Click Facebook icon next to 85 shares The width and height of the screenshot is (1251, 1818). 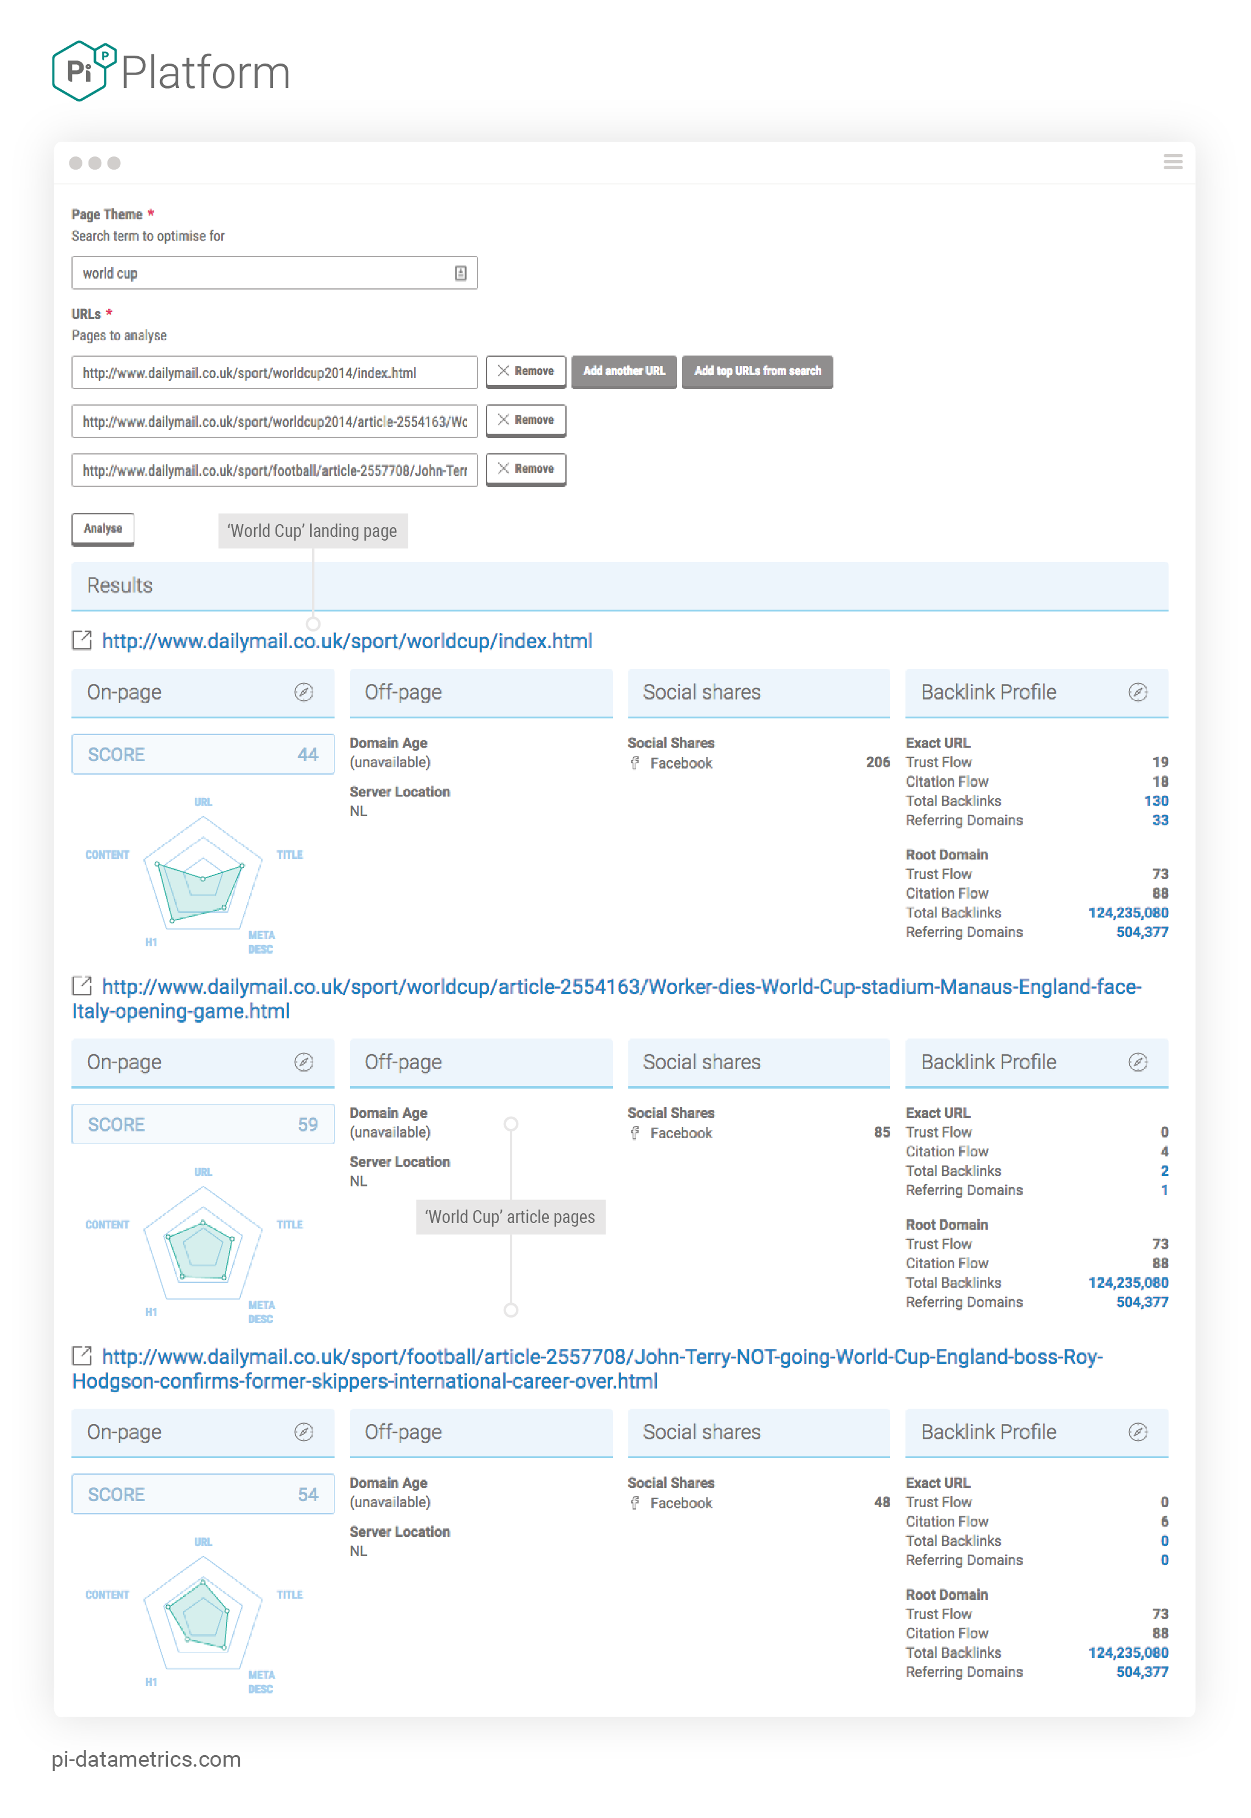click(x=635, y=1133)
